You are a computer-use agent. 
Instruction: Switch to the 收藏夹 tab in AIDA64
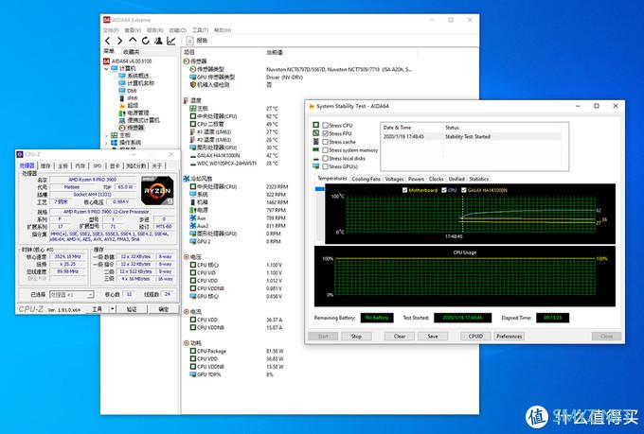(x=131, y=52)
